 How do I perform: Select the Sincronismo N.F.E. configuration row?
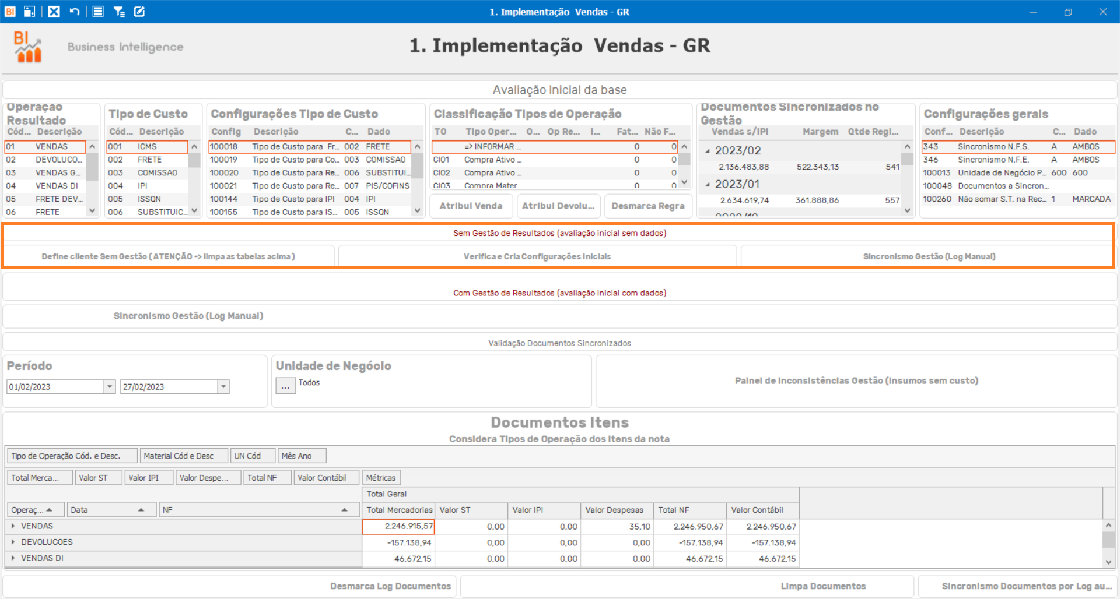1019,160
